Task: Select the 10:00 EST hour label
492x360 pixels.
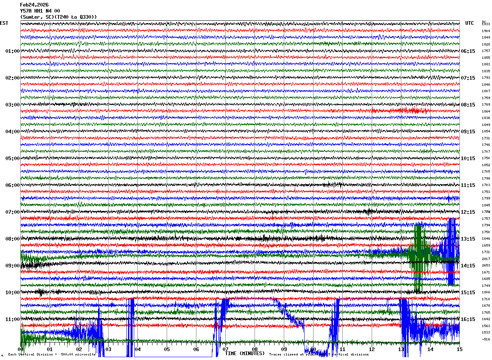Action: (13, 293)
